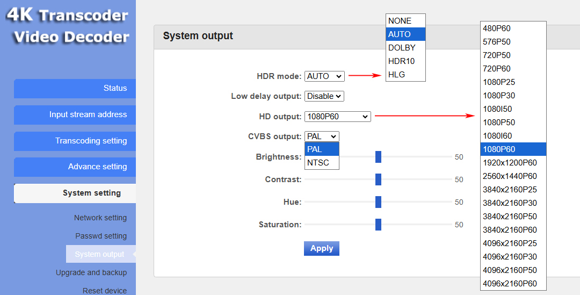Pick 1080I60 resolution option
Viewport: 580px width, 295px height.
pos(513,136)
